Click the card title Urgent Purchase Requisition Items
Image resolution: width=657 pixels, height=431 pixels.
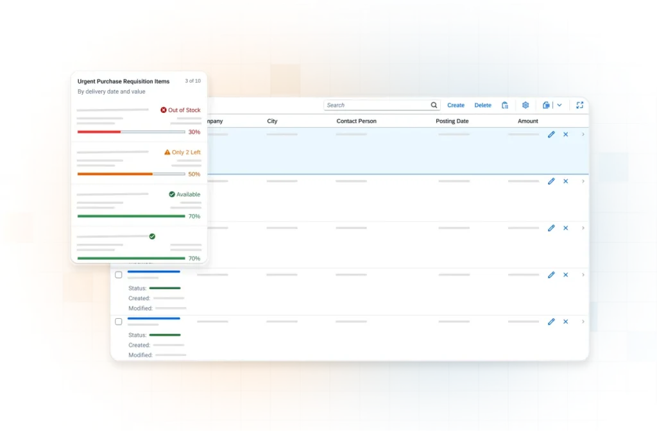[x=124, y=81]
